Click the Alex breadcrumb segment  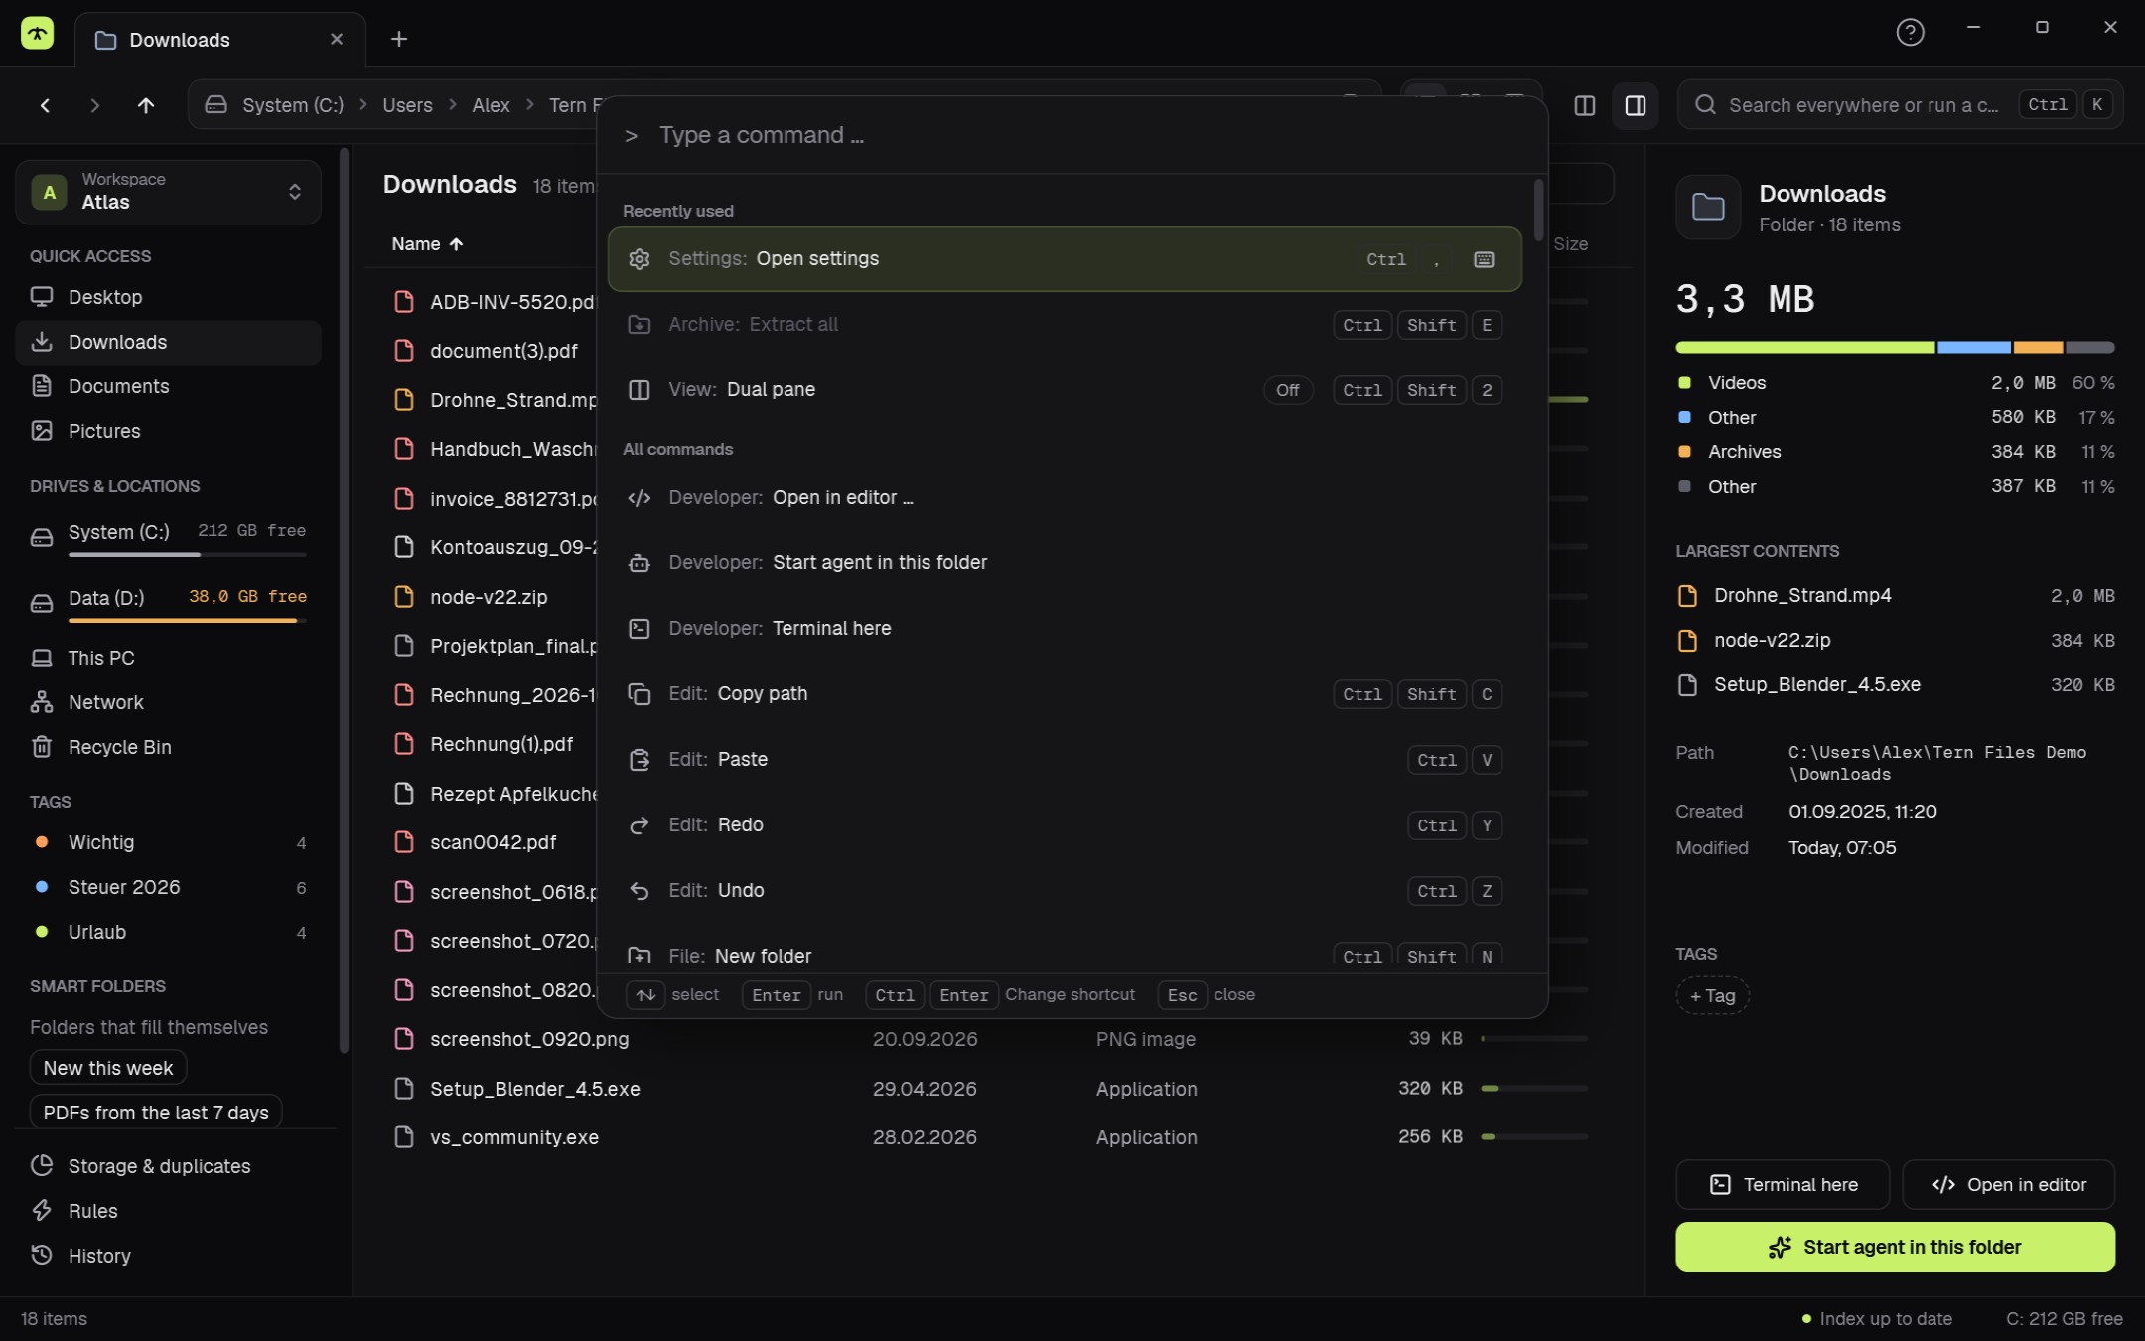pos(491,105)
